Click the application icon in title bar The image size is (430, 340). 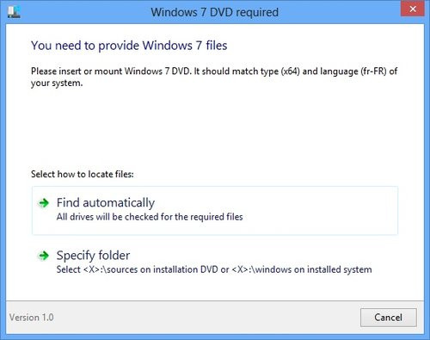coord(14,12)
